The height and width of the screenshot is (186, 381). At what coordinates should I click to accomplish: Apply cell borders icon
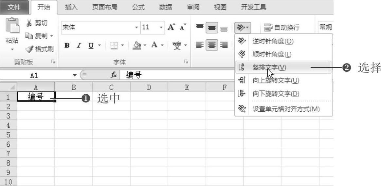tap(114, 46)
